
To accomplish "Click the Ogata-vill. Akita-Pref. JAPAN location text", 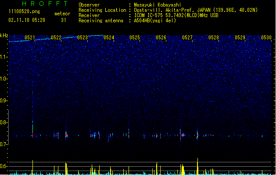I will pyautogui.click(x=196, y=10).
